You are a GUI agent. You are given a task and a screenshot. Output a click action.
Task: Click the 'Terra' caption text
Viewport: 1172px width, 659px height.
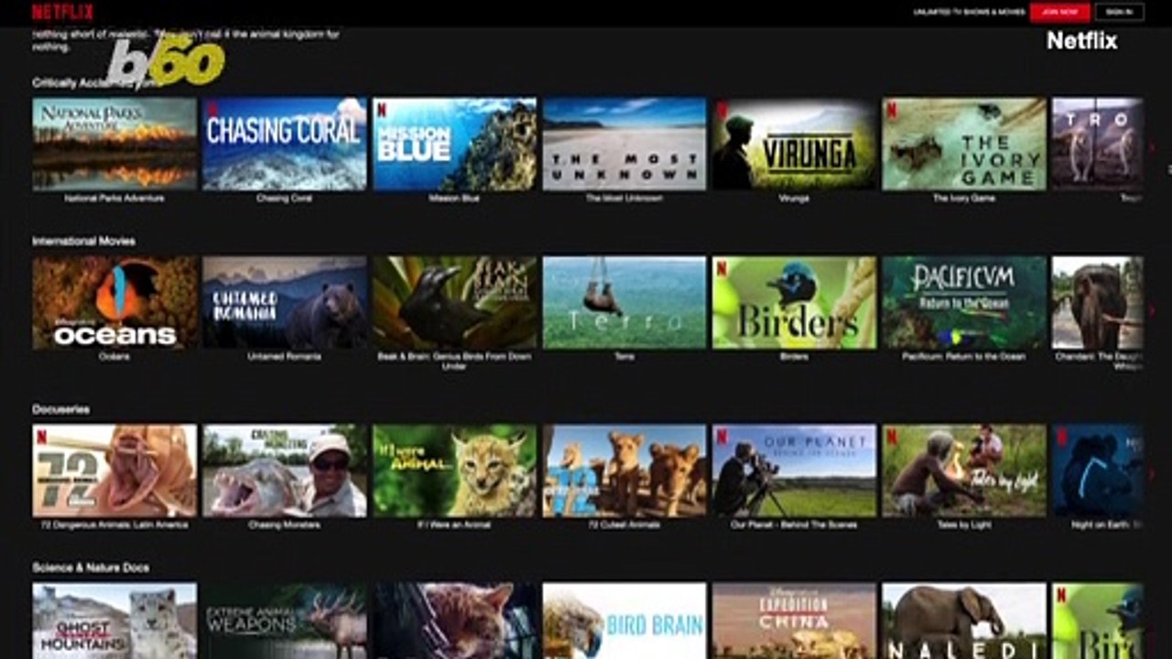pos(624,356)
